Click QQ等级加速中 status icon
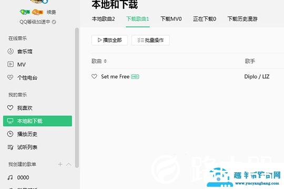 (x=54, y=22)
